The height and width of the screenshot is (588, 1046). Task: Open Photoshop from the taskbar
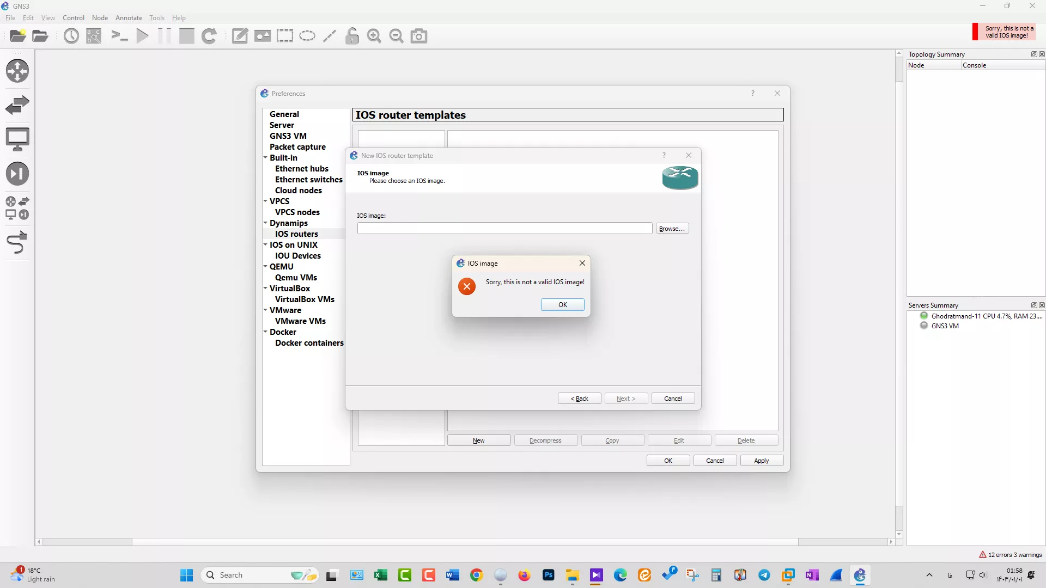pyautogui.click(x=549, y=575)
